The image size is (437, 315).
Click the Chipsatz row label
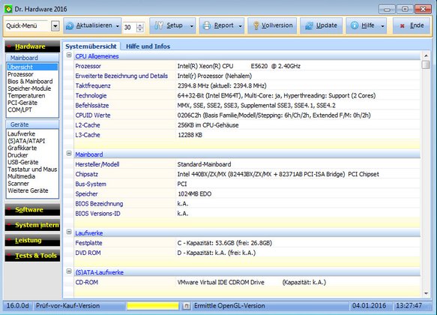86,174
